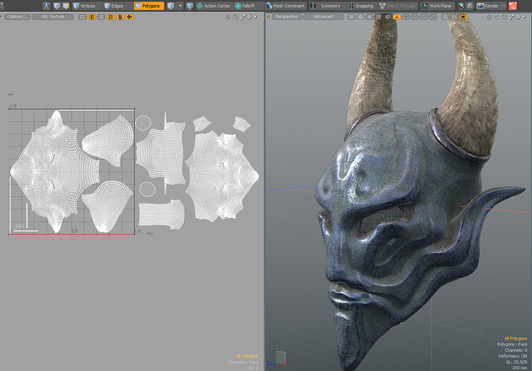532x371 pixels.
Task: Open the Advanced shading style dropdown
Action: (x=323, y=17)
